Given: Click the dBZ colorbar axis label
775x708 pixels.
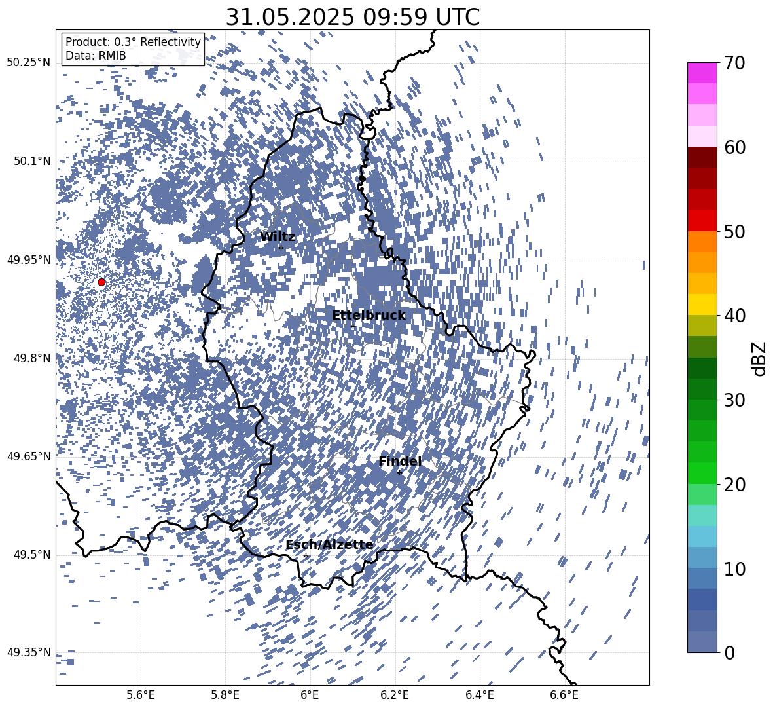Looking at the screenshot, I should [759, 358].
